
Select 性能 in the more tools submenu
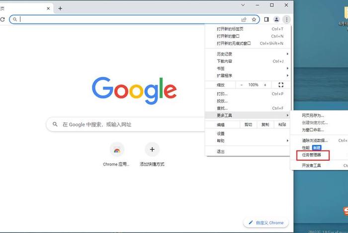point(319,148)
